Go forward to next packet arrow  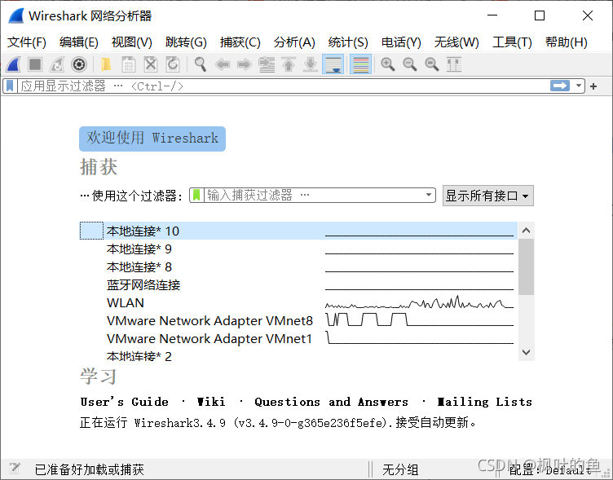(245, 64)
